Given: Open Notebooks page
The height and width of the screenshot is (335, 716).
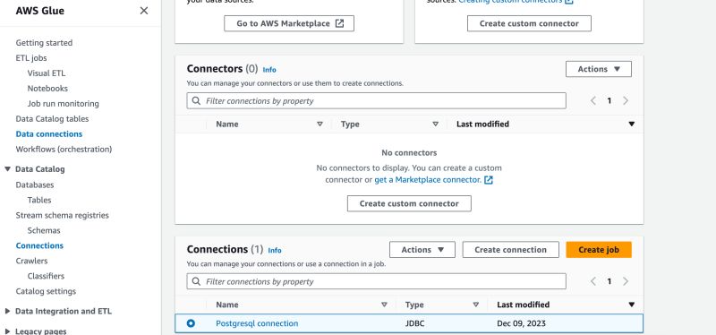Looking at the screenshot, I should (47, 88).
